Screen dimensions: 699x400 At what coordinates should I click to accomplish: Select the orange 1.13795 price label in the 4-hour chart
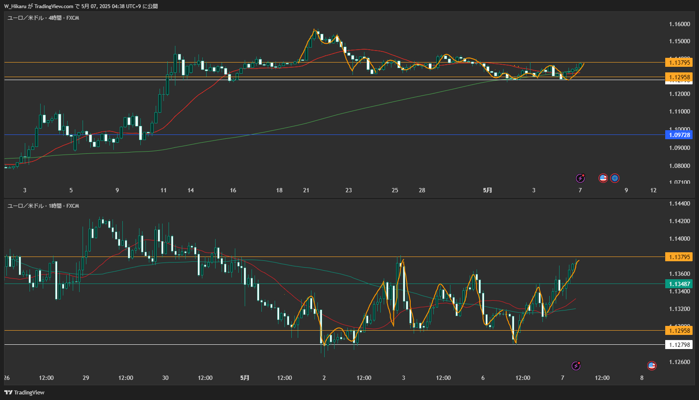click(x=679, y=63)
